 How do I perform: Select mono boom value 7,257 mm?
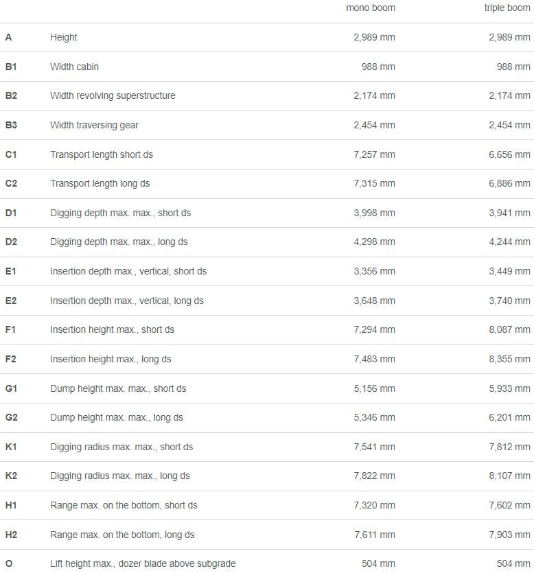tap(374, 154)
